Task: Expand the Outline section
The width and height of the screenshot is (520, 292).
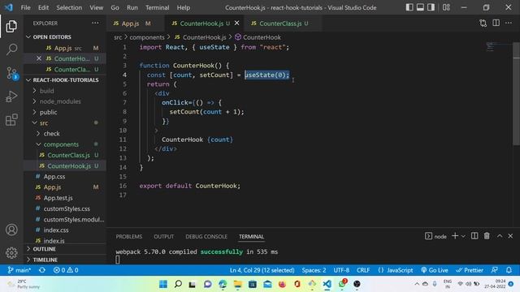Action: click(x=65, y=249)
